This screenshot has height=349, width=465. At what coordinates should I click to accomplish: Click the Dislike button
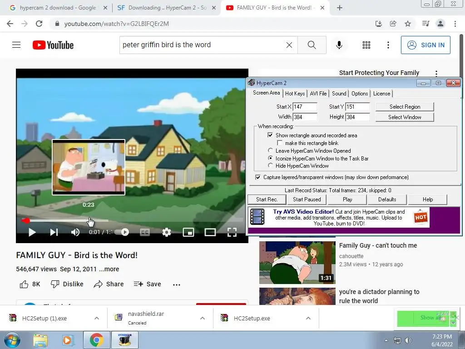[67, 284]
